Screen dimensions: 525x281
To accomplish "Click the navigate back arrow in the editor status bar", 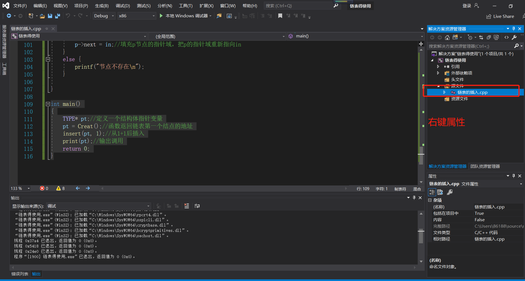I will click(x=78, y=189).
